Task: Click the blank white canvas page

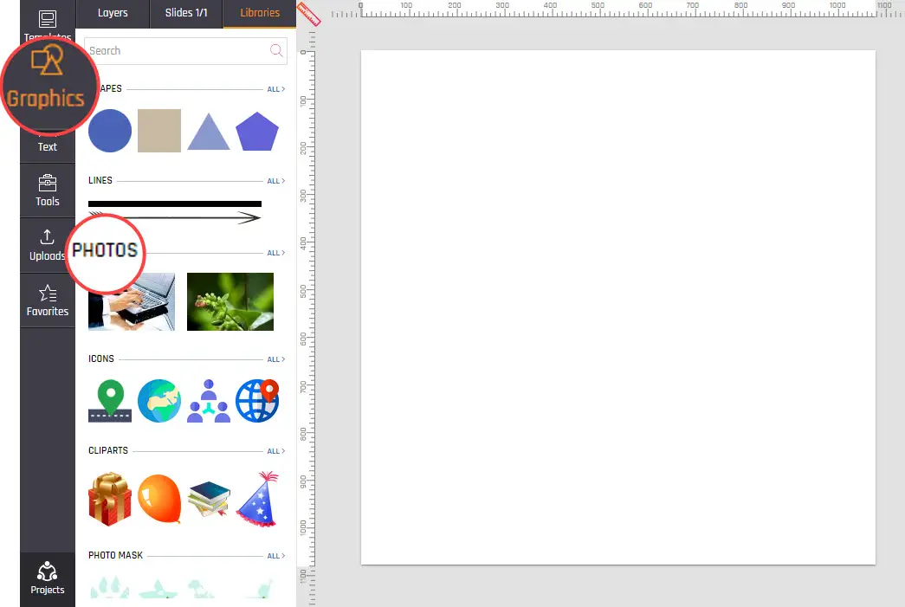Action: 618,307
